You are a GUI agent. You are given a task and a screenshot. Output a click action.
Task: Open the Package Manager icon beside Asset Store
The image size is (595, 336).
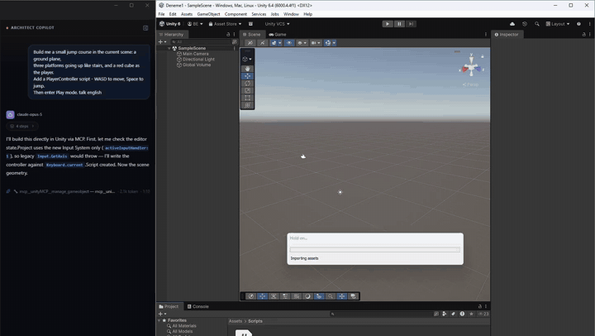point(250,24)
